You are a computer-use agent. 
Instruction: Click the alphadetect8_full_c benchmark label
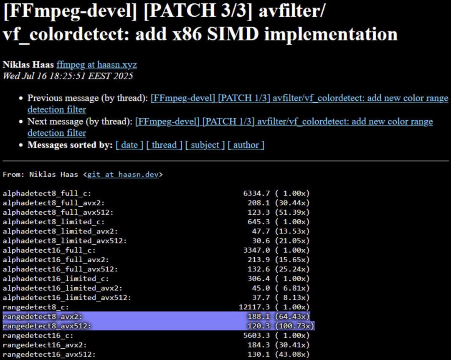pyautogui.click(x=46, y=193)
